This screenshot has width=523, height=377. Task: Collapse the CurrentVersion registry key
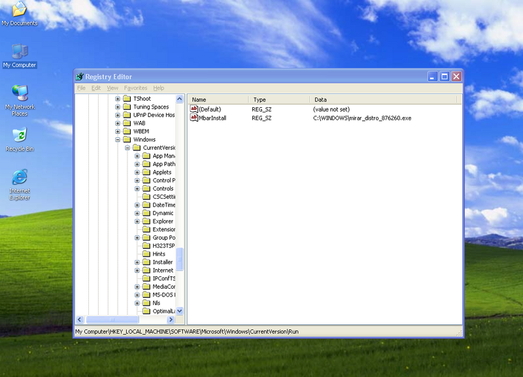pos(127,148)
